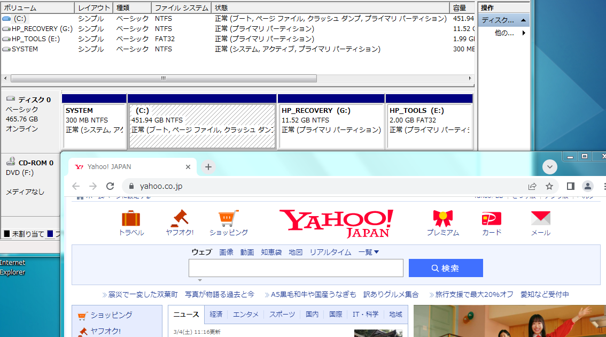Switch to スポーツ tab

282,314
